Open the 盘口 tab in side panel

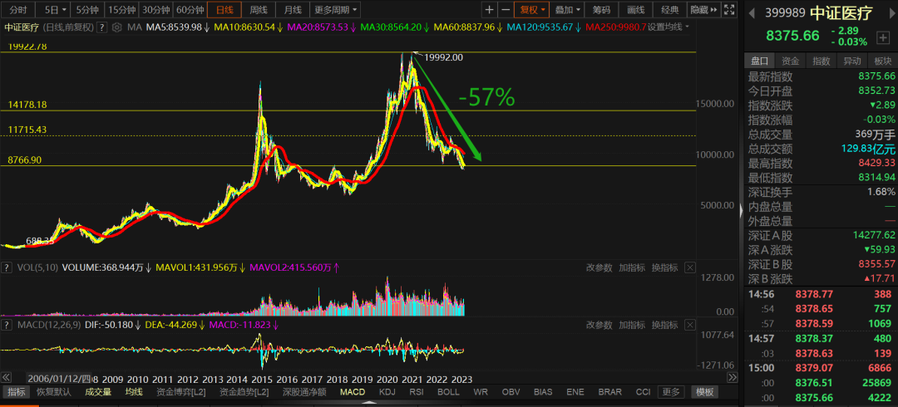pos(759,61)
